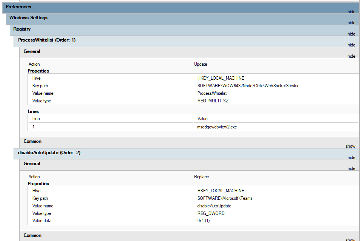Collapse disableAutoUpdate (Order: 2) via hide link
360x241 pixels.
[x=351, y=158]
